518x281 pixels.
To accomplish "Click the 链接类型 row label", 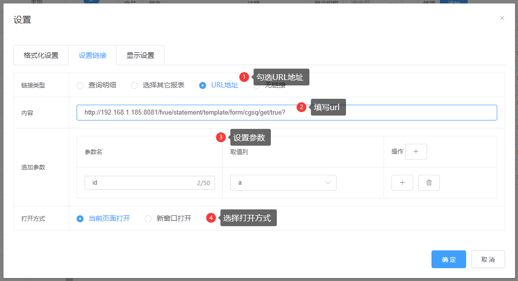I will [x=33, y=85].
